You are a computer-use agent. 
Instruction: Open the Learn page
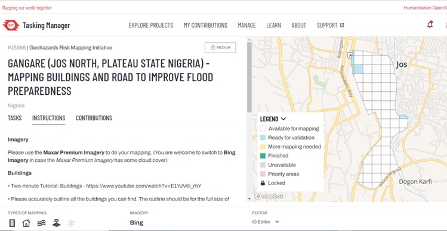pos(274,26)
